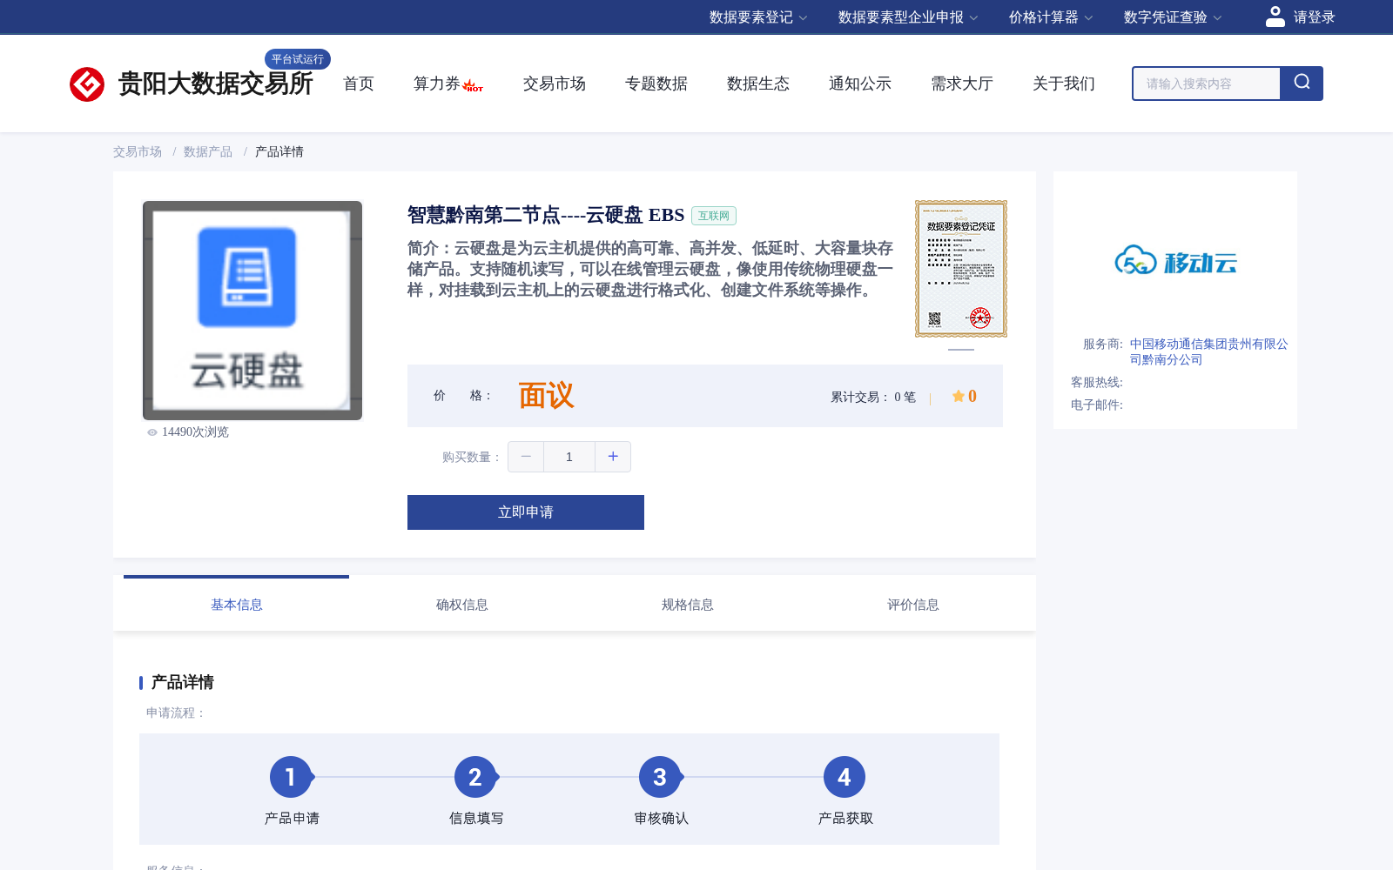Open the 数据生态 nav item
Viewport: 1393px width, 870px height.
[x=758, y=84]
